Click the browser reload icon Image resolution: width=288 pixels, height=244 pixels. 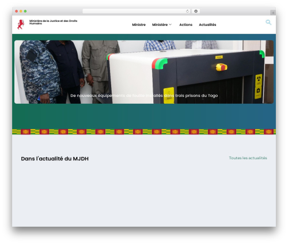click(187, 12)
